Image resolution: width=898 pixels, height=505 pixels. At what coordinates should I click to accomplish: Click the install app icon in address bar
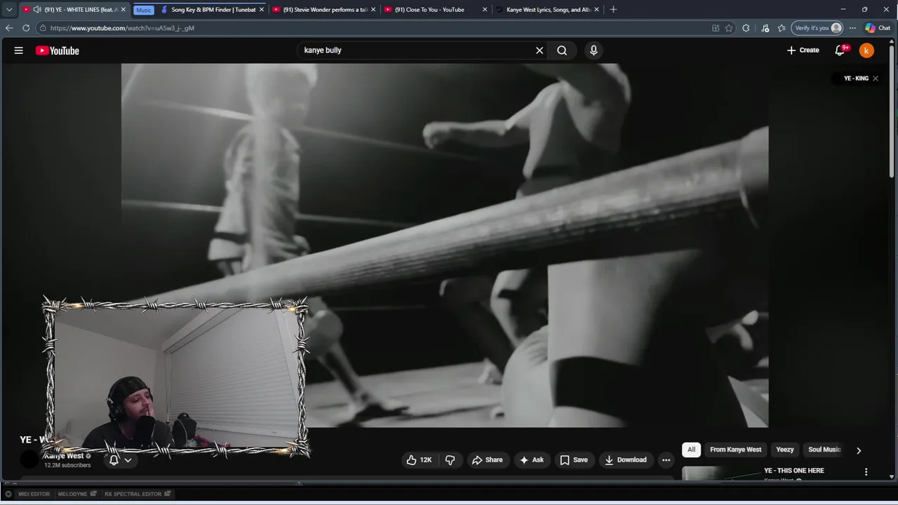click(716, 28)
